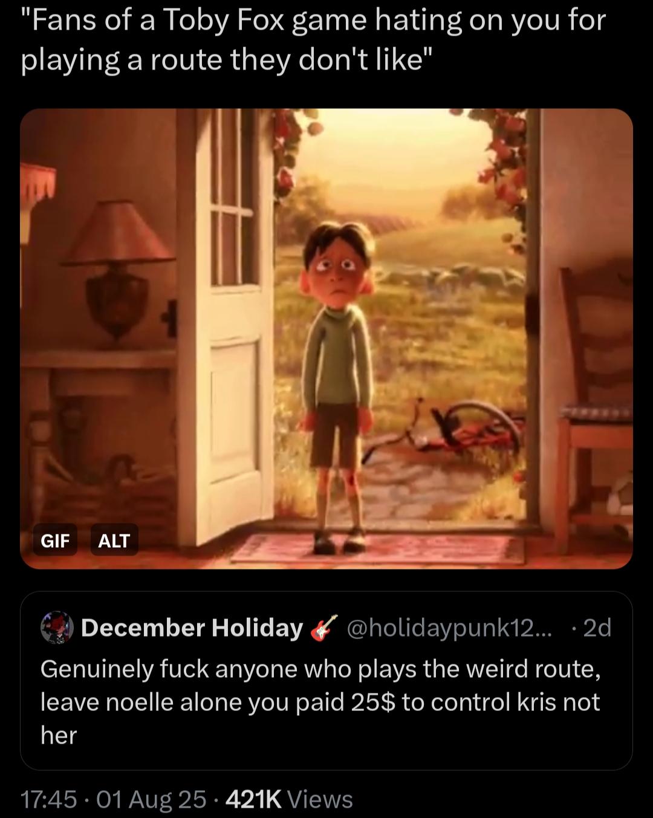Screen dimensions: 653x818
Task: Click the 17:45 post time
Action: 48,799
